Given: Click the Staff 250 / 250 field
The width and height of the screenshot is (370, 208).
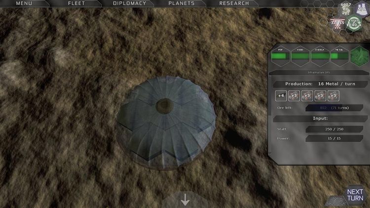Looking at the screenshot, I should tap(334, 129).
